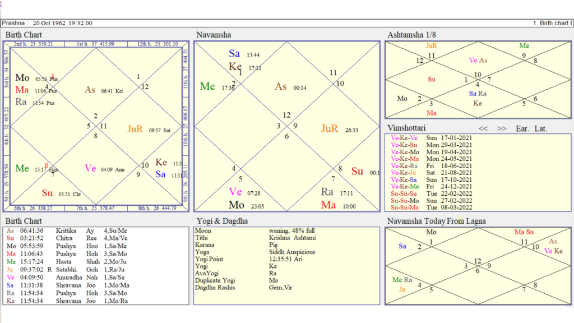The height and width of the screenshot is (323, 574).
Task: Click the Vimshottari panel title
Action: click(406, 128)
